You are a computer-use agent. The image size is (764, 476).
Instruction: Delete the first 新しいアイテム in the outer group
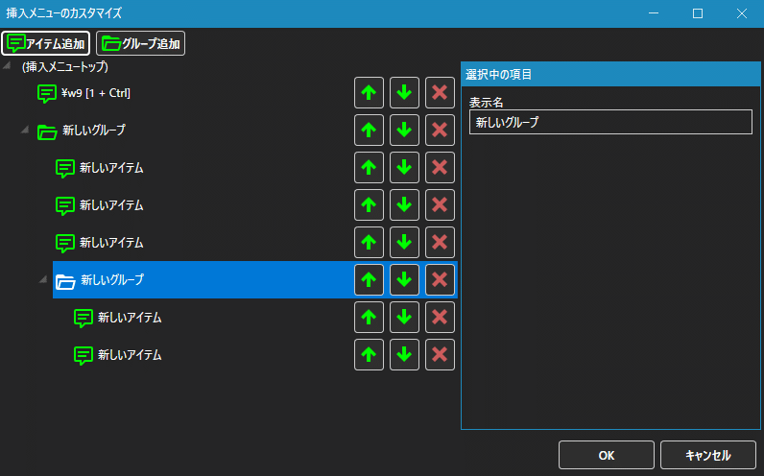pos(440,168)
